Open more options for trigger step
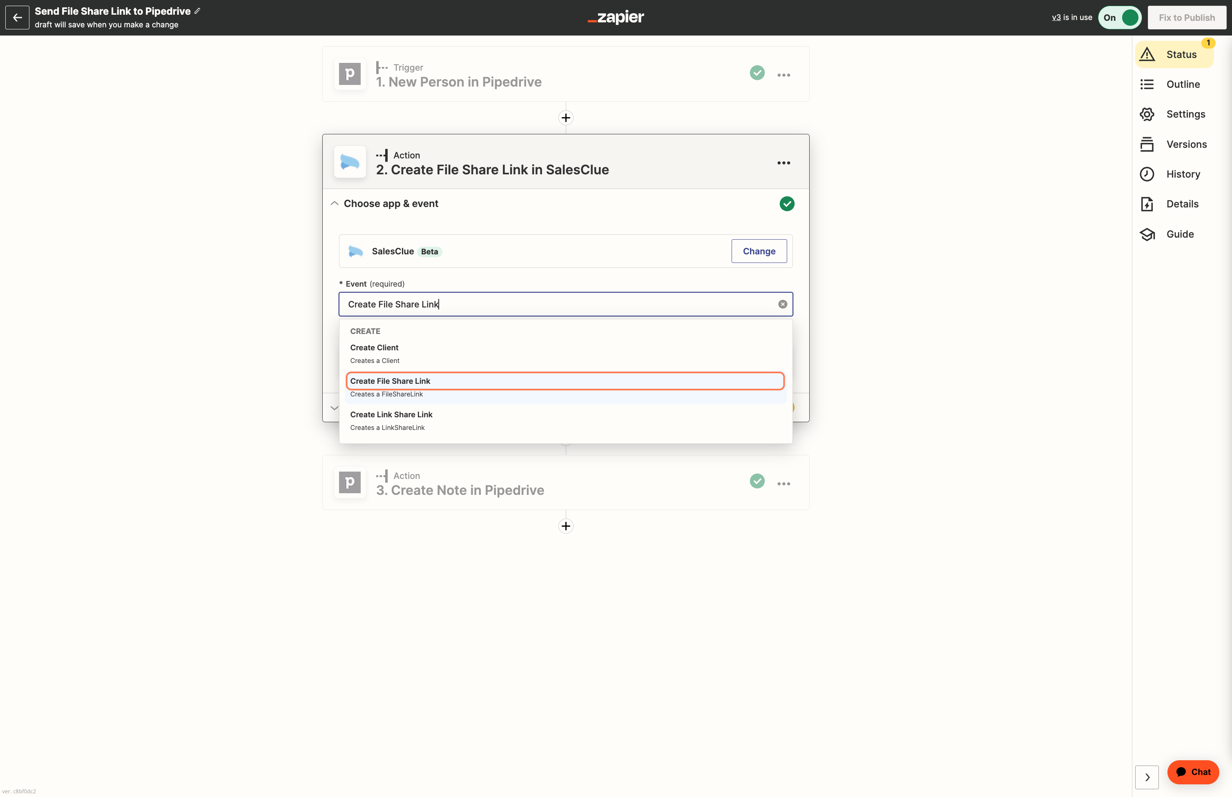The height and width of the screenshot is (797, 1232). coord(783,75)
